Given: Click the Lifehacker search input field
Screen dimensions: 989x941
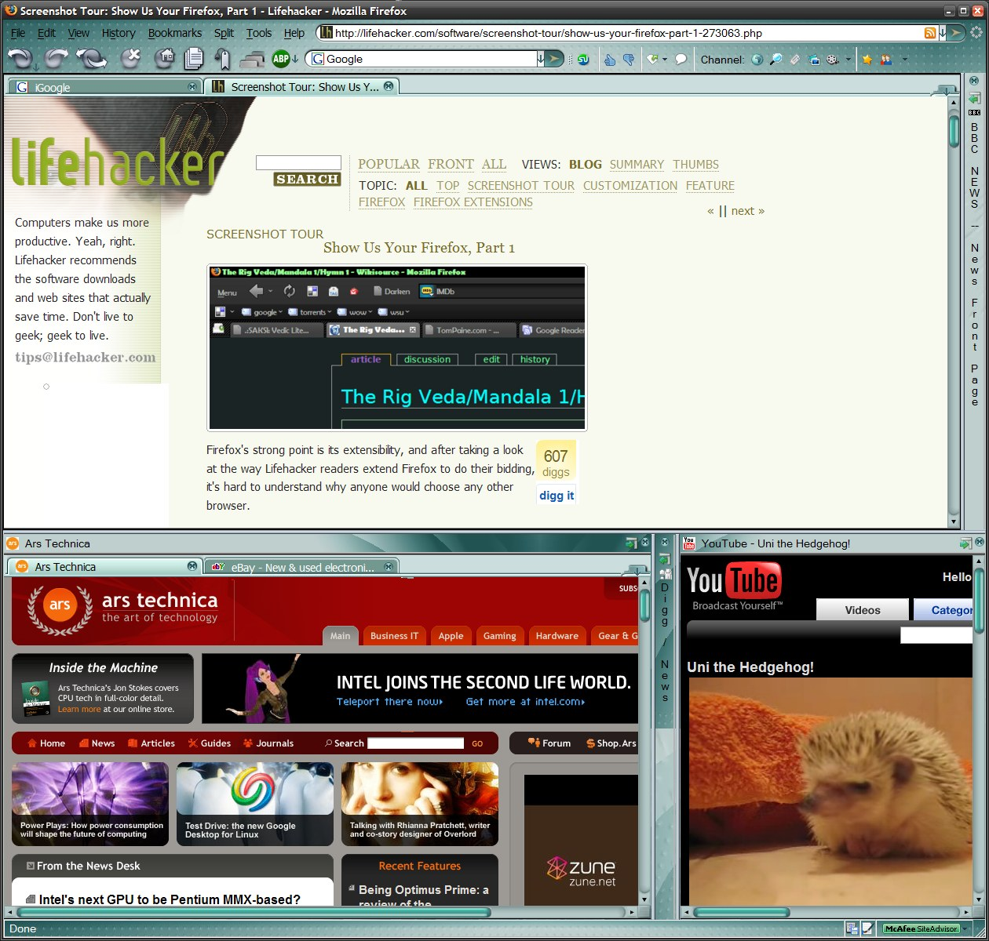Looking at the screenshot, I should [x=298, y=162].
